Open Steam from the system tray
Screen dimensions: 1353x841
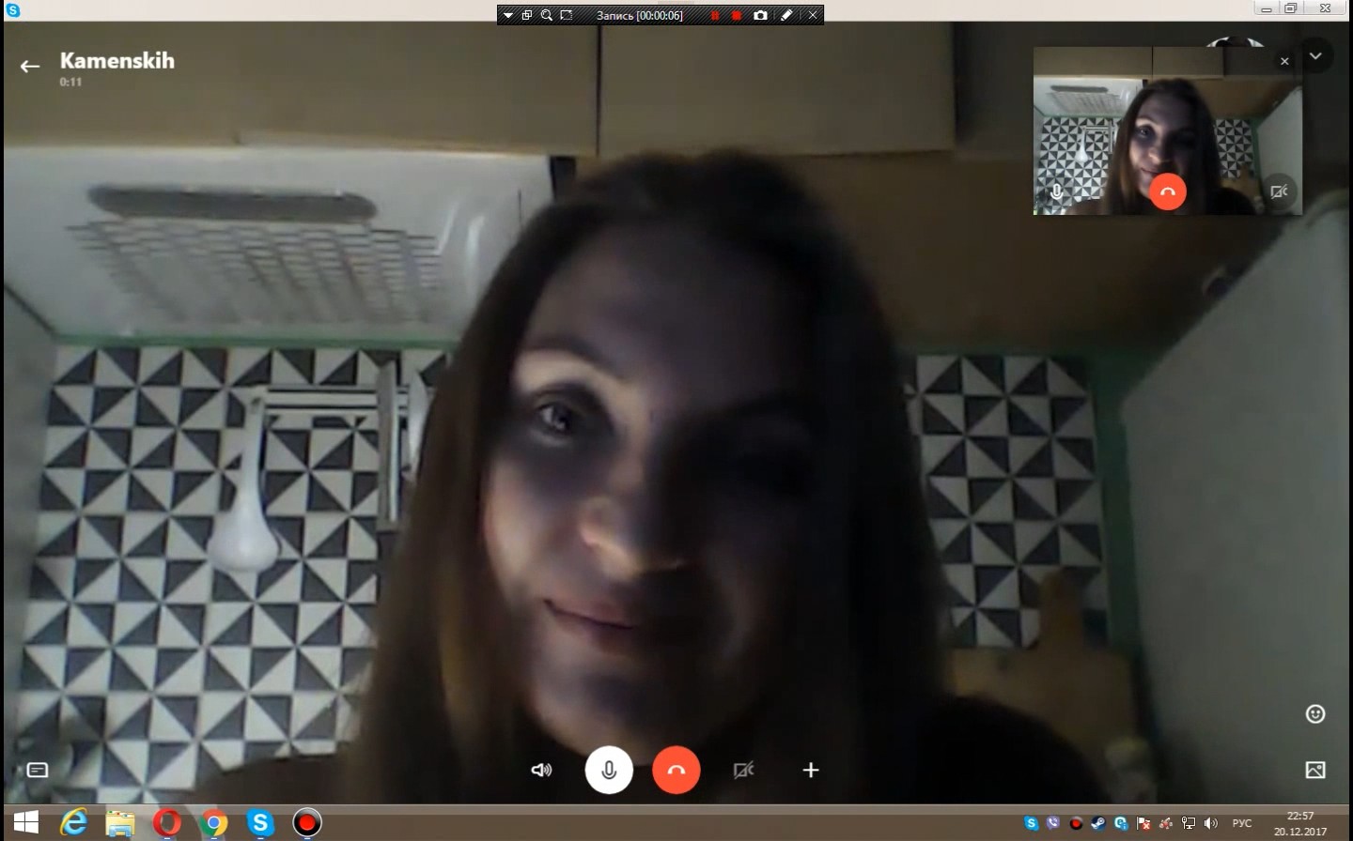(x=1097, y=823)
